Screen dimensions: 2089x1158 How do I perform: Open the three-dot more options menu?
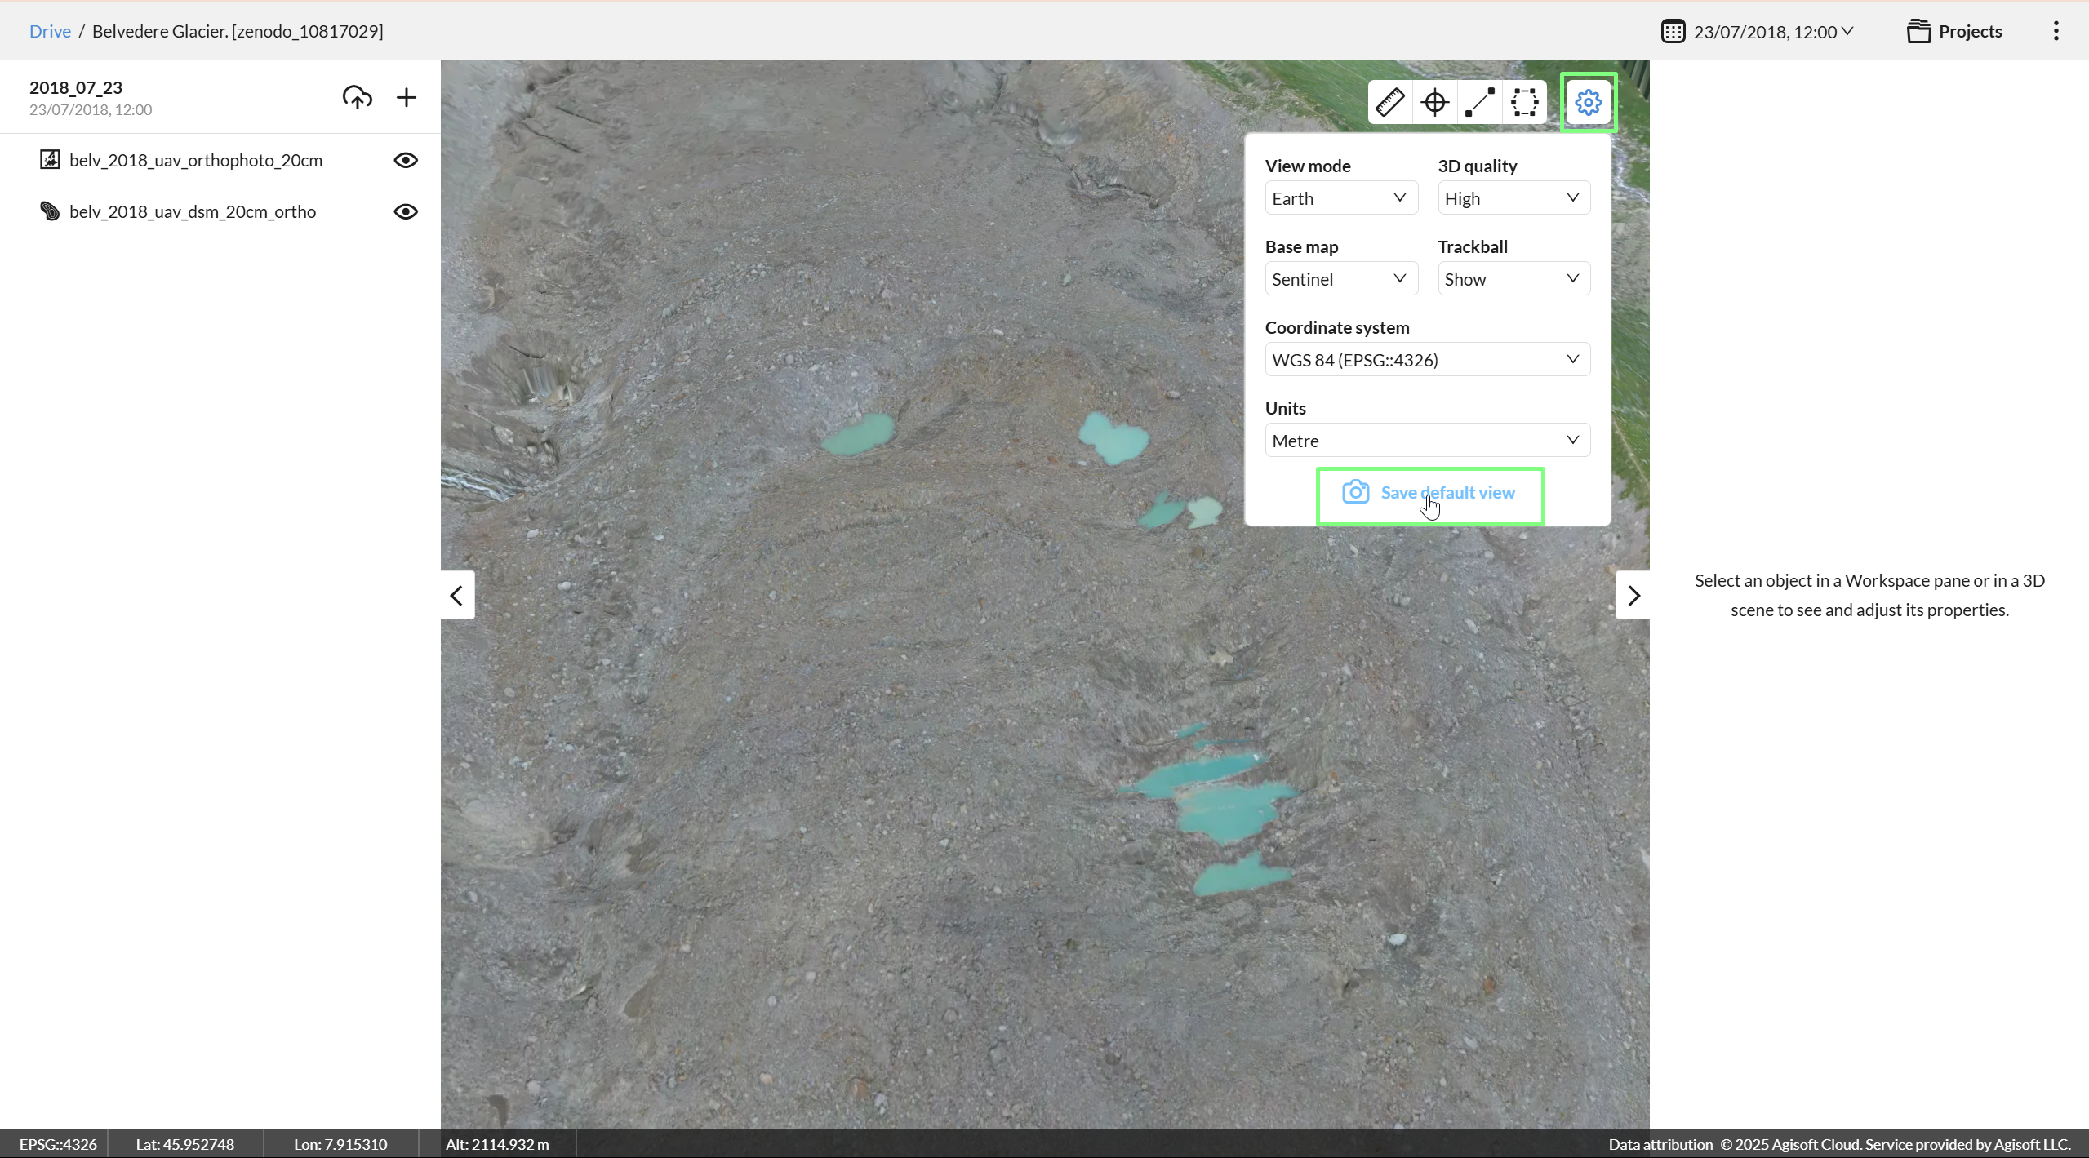(x=2056, y=31)
